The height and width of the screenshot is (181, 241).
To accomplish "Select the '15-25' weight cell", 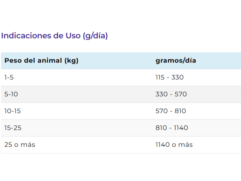I will 13,128.
